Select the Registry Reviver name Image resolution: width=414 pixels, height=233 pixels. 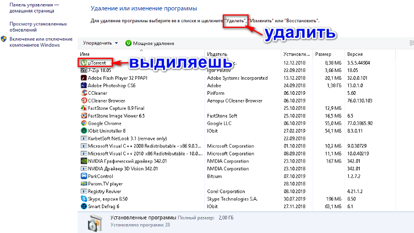click(x=105, y=192)
